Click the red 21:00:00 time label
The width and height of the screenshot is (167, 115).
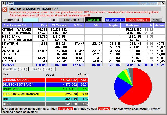(x=104, y=109)
